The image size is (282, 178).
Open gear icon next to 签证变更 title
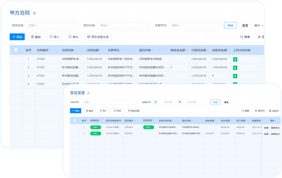88,93
